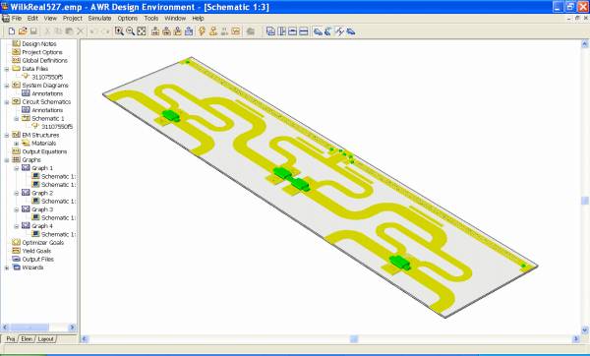Click the View All fit icon

142,31
